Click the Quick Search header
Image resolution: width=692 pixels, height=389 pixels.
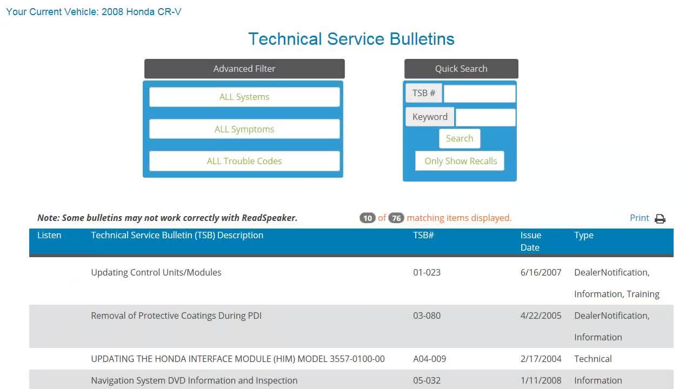461,69
